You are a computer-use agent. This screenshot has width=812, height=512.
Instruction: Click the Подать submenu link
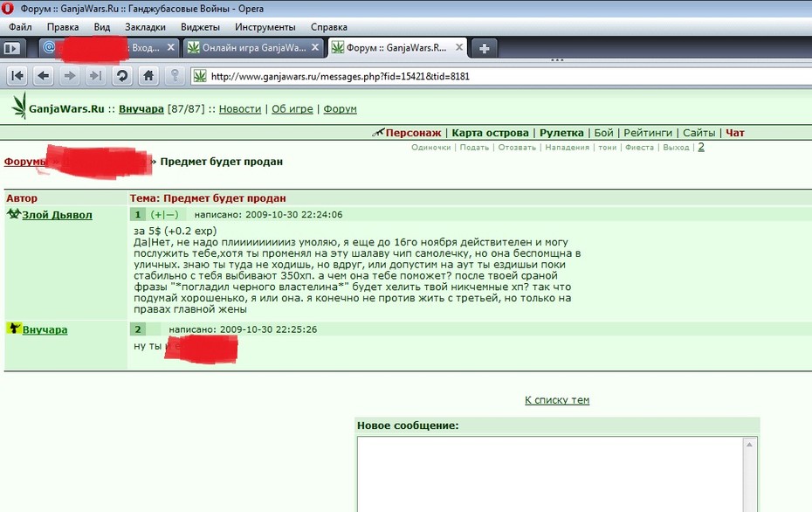474,147
